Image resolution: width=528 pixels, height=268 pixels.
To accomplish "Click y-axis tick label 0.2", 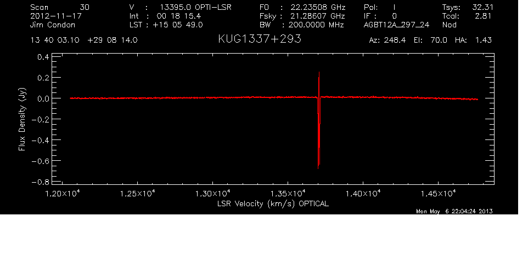I will 43,78.
